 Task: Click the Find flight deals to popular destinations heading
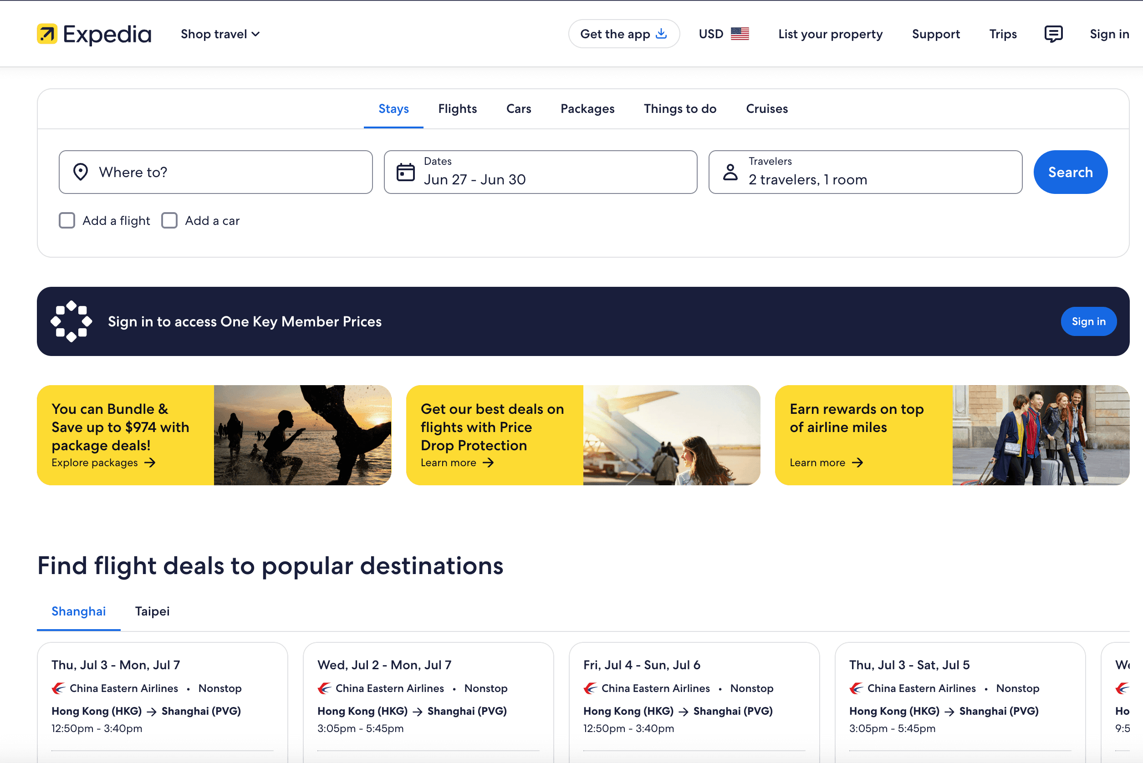270,566
